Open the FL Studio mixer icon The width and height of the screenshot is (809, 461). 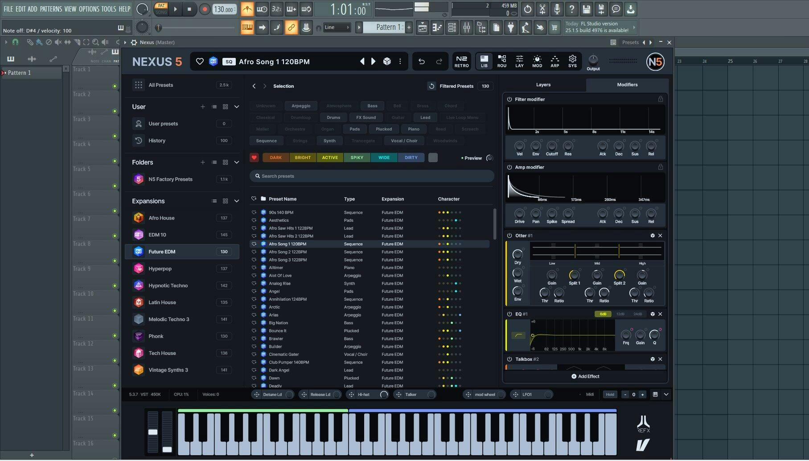coord(466,28)
